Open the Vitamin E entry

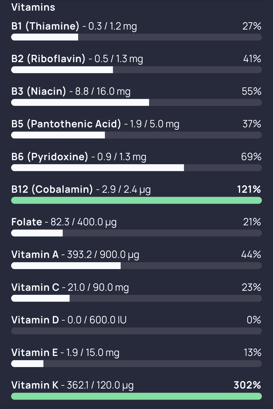click(x=136, y=357)
